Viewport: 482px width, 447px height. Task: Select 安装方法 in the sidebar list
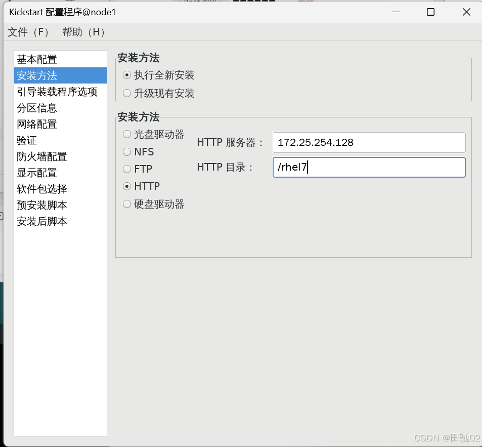point(60,75)
